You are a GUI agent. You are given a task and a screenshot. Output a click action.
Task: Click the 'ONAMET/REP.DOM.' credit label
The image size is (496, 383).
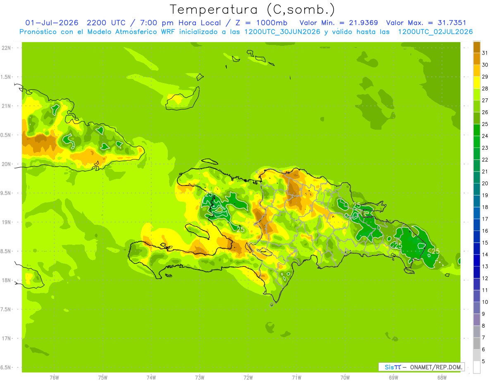tap(436, 367)
